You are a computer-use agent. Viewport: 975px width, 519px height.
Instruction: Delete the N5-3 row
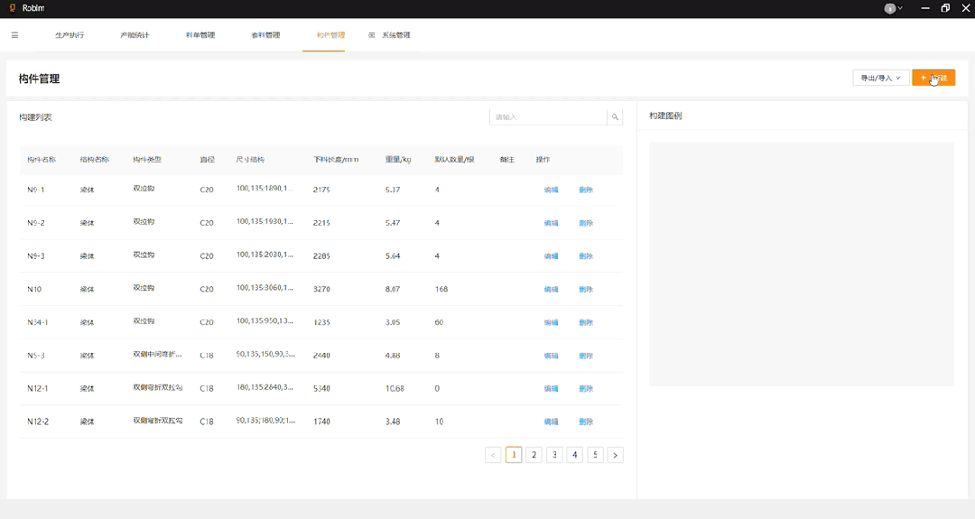(586, 356)
